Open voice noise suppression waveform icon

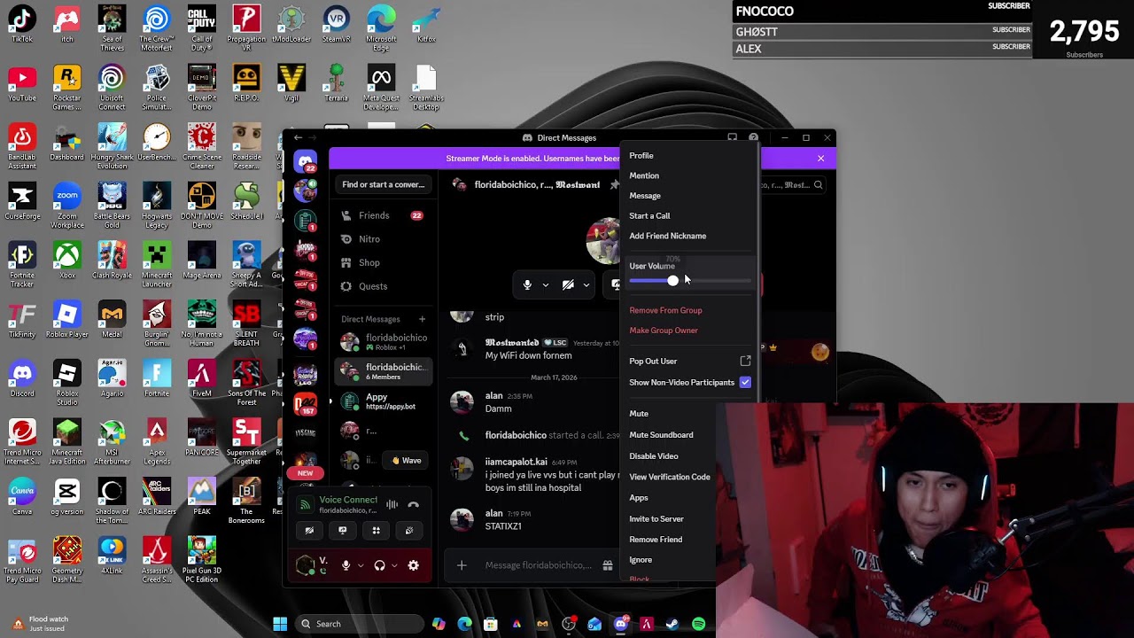click(x=392, y=505)
